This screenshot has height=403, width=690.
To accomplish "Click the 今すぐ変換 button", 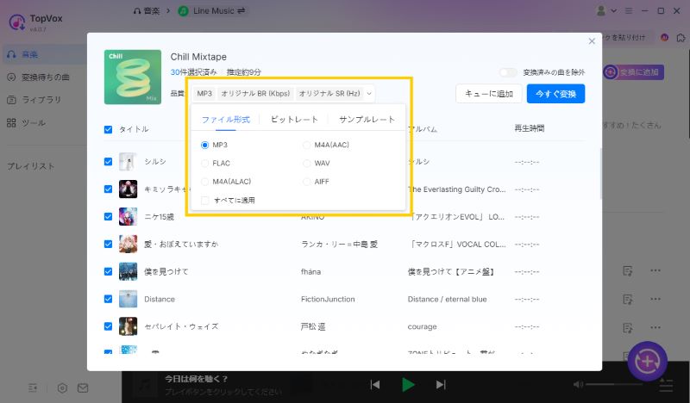I will pos(555,94).
